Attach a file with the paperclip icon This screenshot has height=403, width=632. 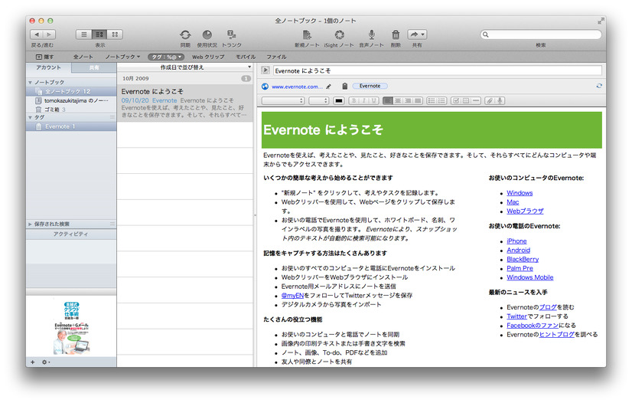pos(490,101)
